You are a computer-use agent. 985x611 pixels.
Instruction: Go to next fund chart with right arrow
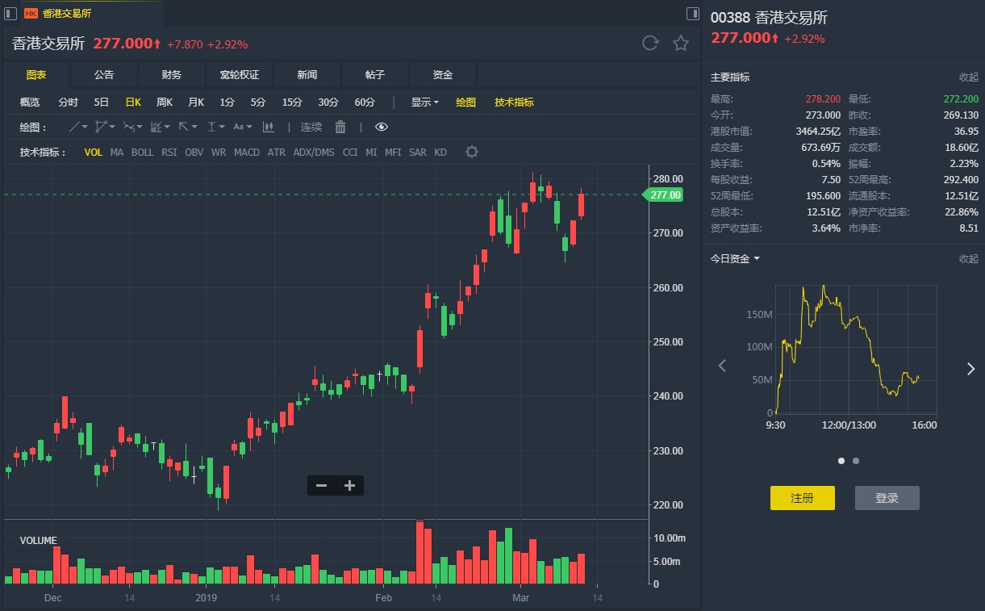point(970,368)
